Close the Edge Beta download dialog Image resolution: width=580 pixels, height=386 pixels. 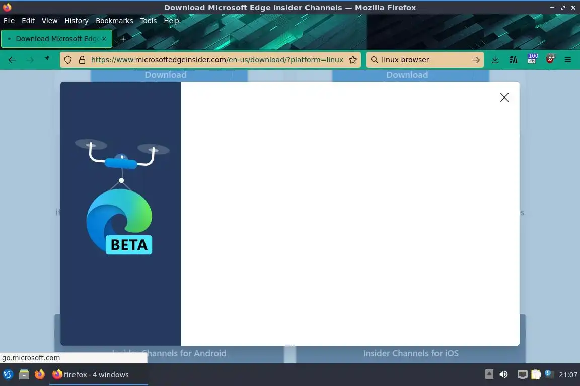[x=504, y=98]
